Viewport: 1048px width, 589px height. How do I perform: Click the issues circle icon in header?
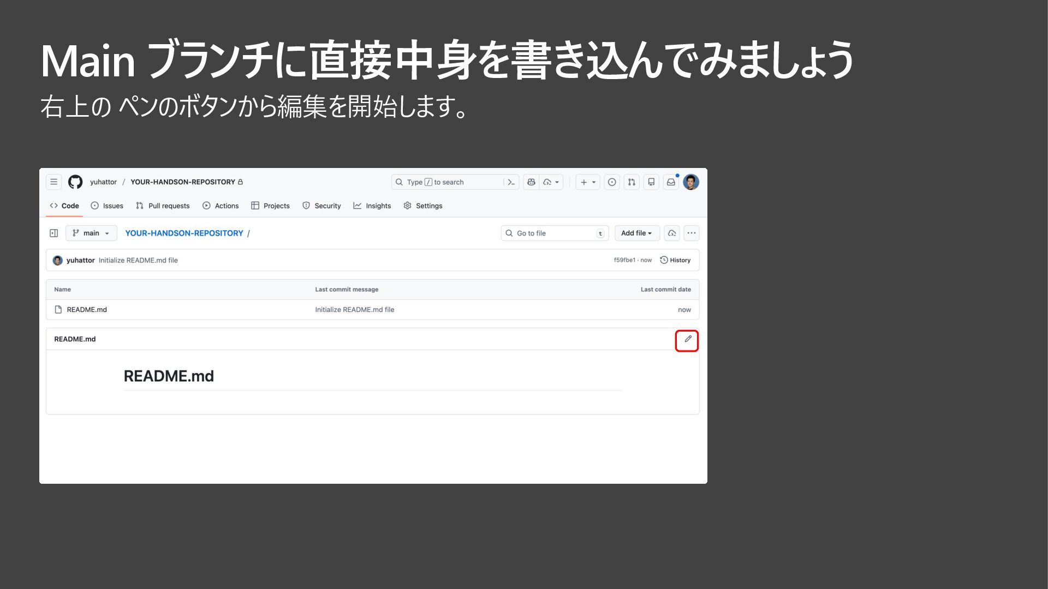tap(612, 182)
